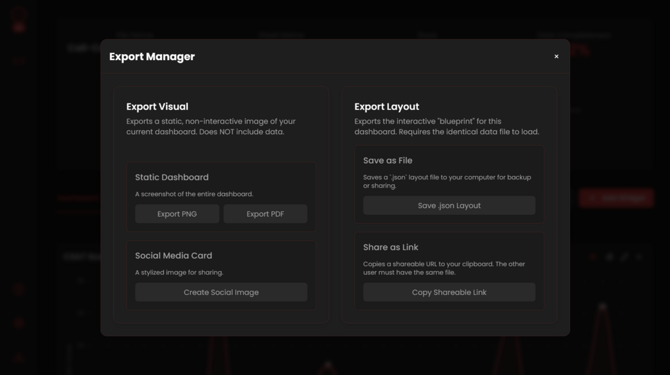Save the .json layout file
Screen dimensions: 670x375
tap(449, 206)
